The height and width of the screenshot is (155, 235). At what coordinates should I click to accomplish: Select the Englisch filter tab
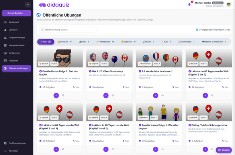[x=128, y=42]
